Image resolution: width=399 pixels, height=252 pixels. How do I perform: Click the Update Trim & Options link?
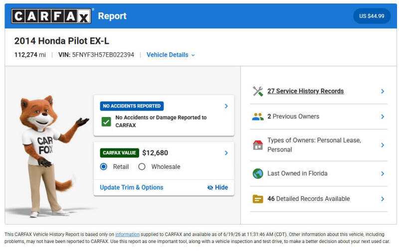132,187
